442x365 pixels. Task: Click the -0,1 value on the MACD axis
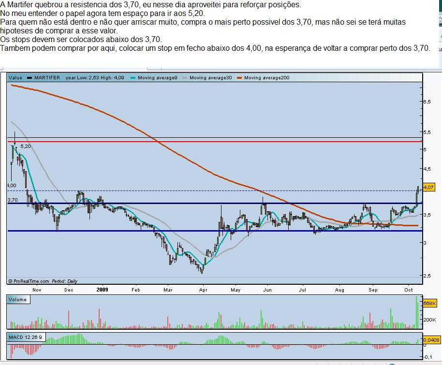tap(428, 357)
